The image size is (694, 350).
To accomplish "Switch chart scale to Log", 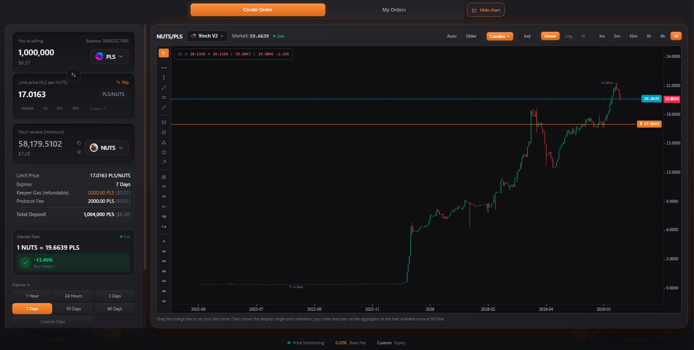I will pos(568,36).
